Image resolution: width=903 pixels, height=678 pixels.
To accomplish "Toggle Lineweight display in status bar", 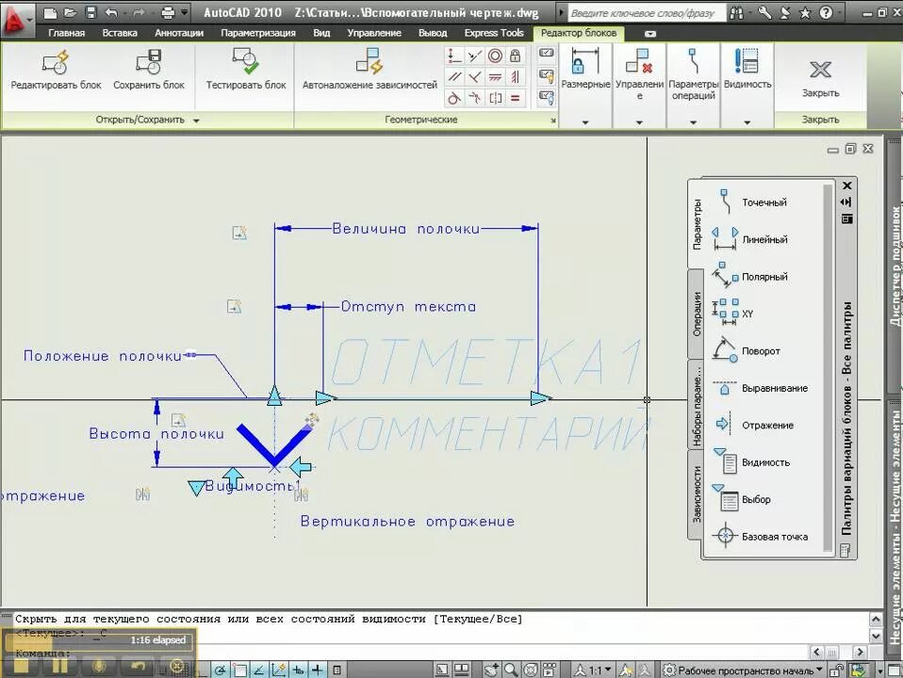I will [x=318, y=670].
